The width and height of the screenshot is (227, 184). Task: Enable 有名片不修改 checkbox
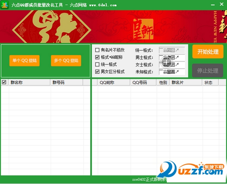pyautogui.click(x=97, y=50)
